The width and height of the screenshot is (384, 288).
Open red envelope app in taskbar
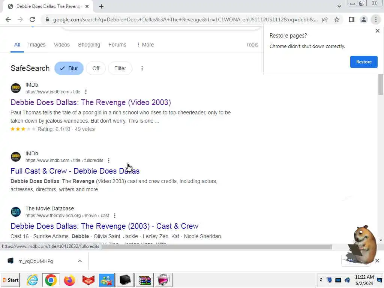(x=88, y=280)
